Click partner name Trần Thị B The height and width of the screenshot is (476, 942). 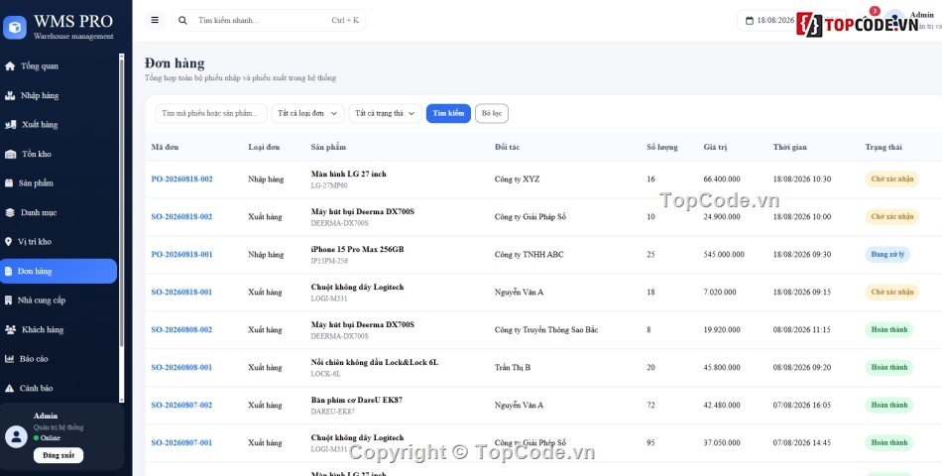[513, 368]
